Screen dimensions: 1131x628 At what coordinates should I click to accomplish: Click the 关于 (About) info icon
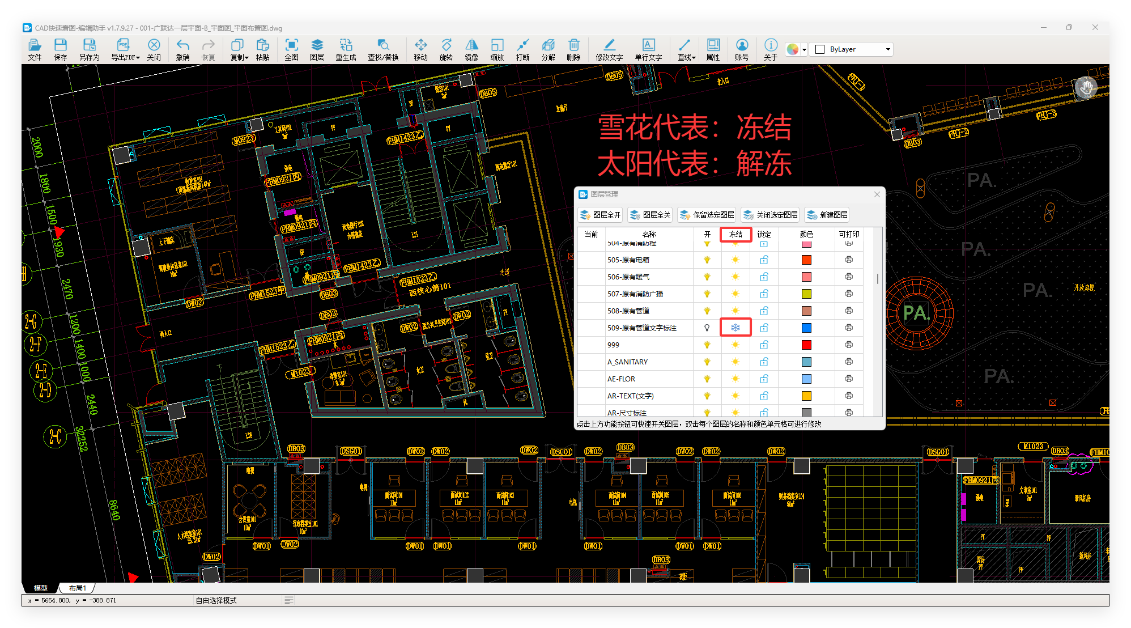(x=771, y=49)
